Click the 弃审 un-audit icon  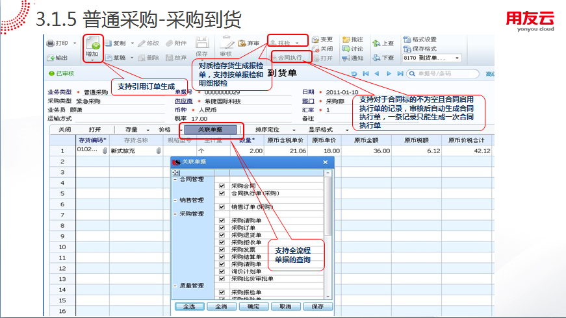point(242,43)
